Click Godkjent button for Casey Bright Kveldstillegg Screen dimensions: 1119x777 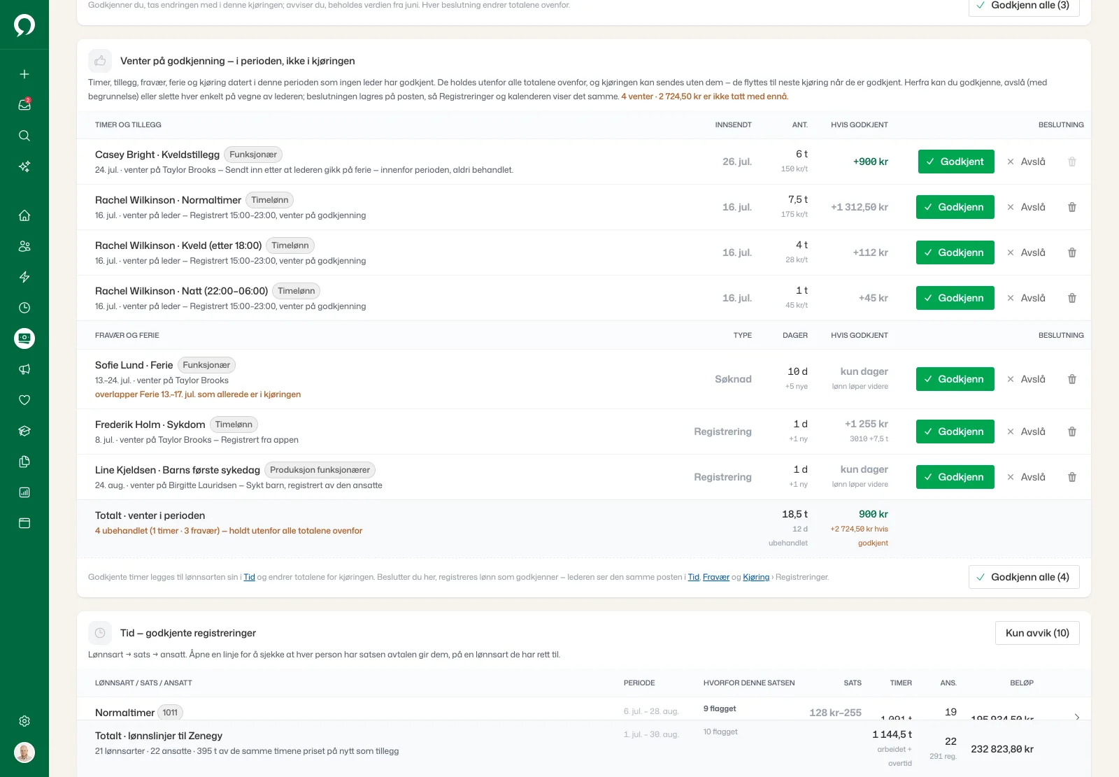[956, 162]
